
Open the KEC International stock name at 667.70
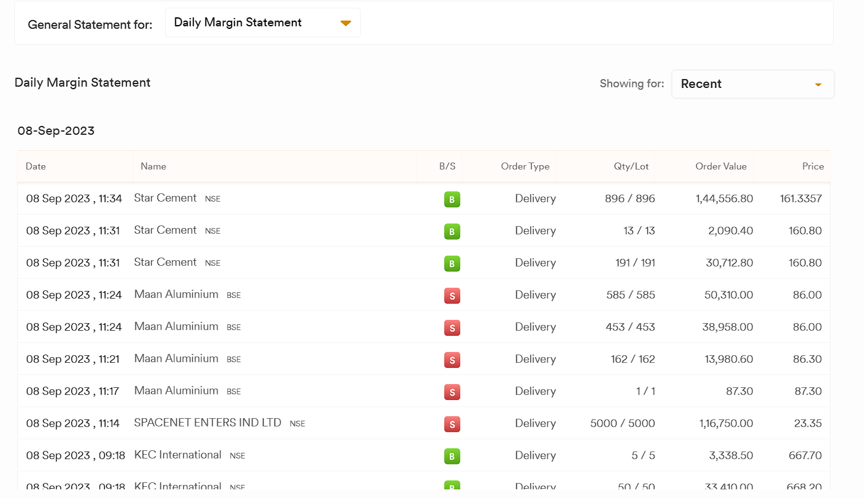pos(177,455)
